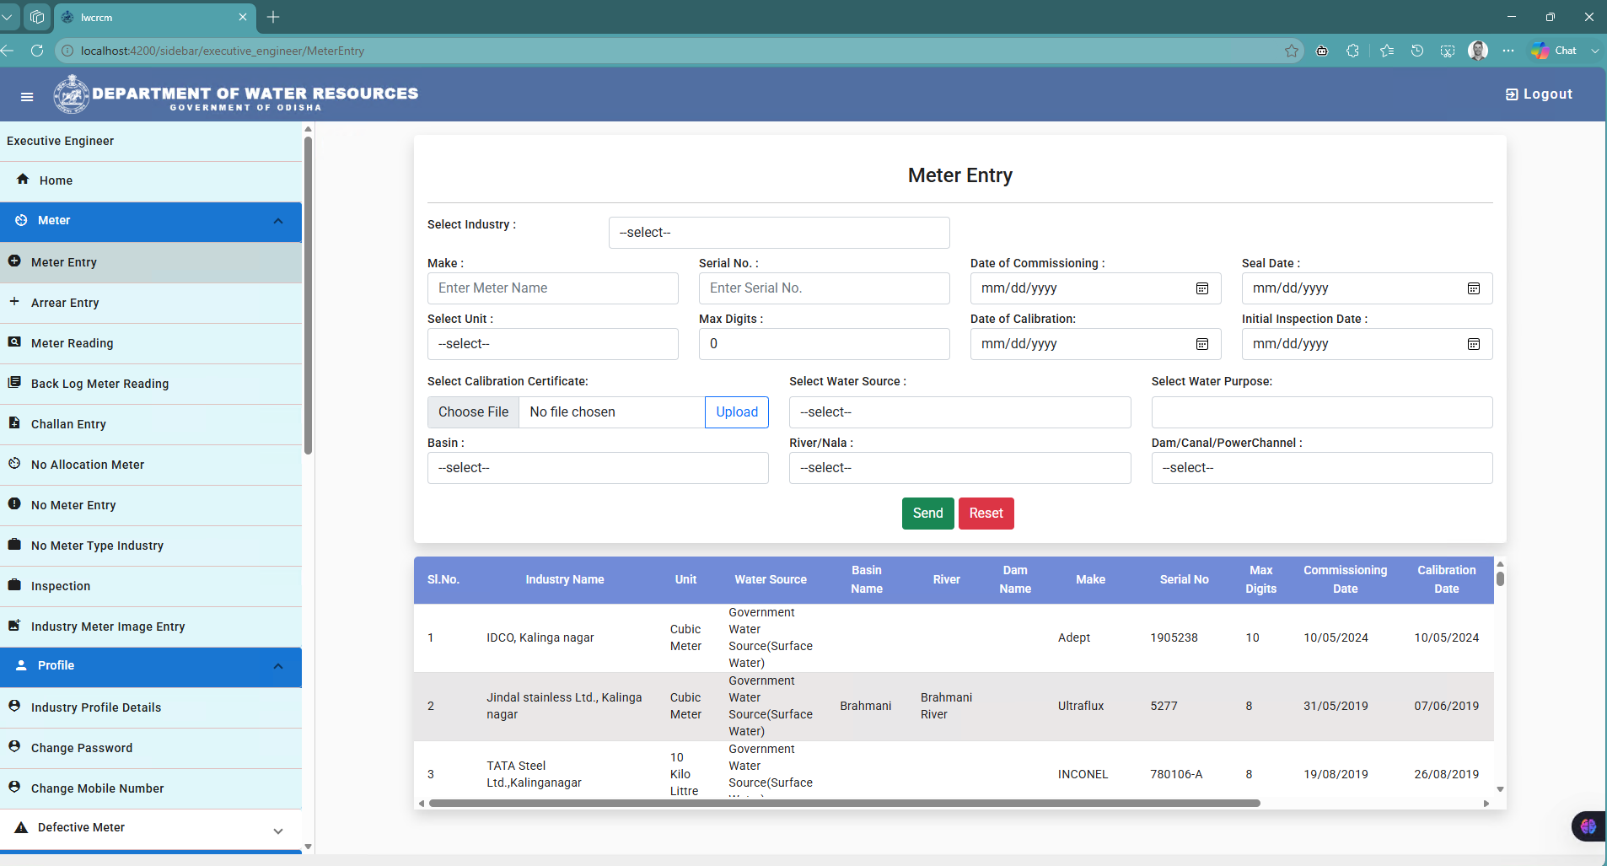Click the table's horizontal scrollbar
The width and height of the screenshot is (1607, 866).
click(844, 804)
